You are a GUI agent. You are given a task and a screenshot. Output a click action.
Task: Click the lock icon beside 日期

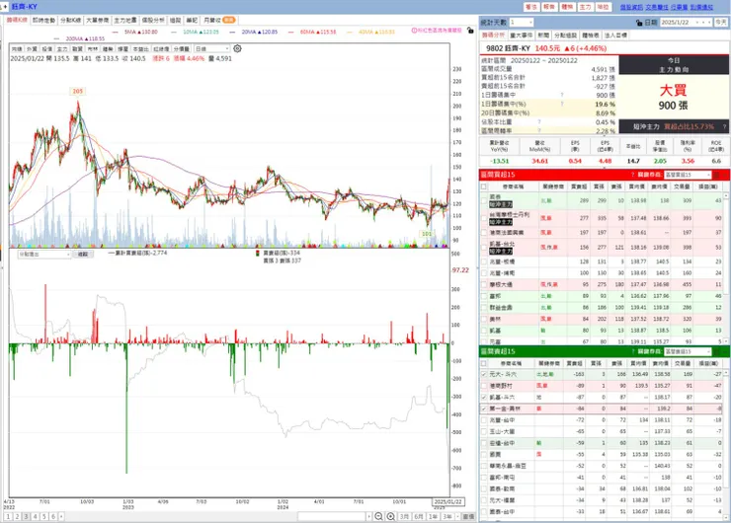(639, 23)
